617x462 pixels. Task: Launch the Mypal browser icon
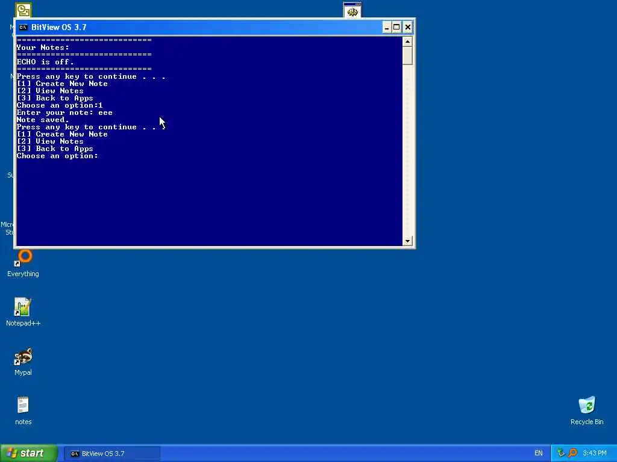point(23,362)
